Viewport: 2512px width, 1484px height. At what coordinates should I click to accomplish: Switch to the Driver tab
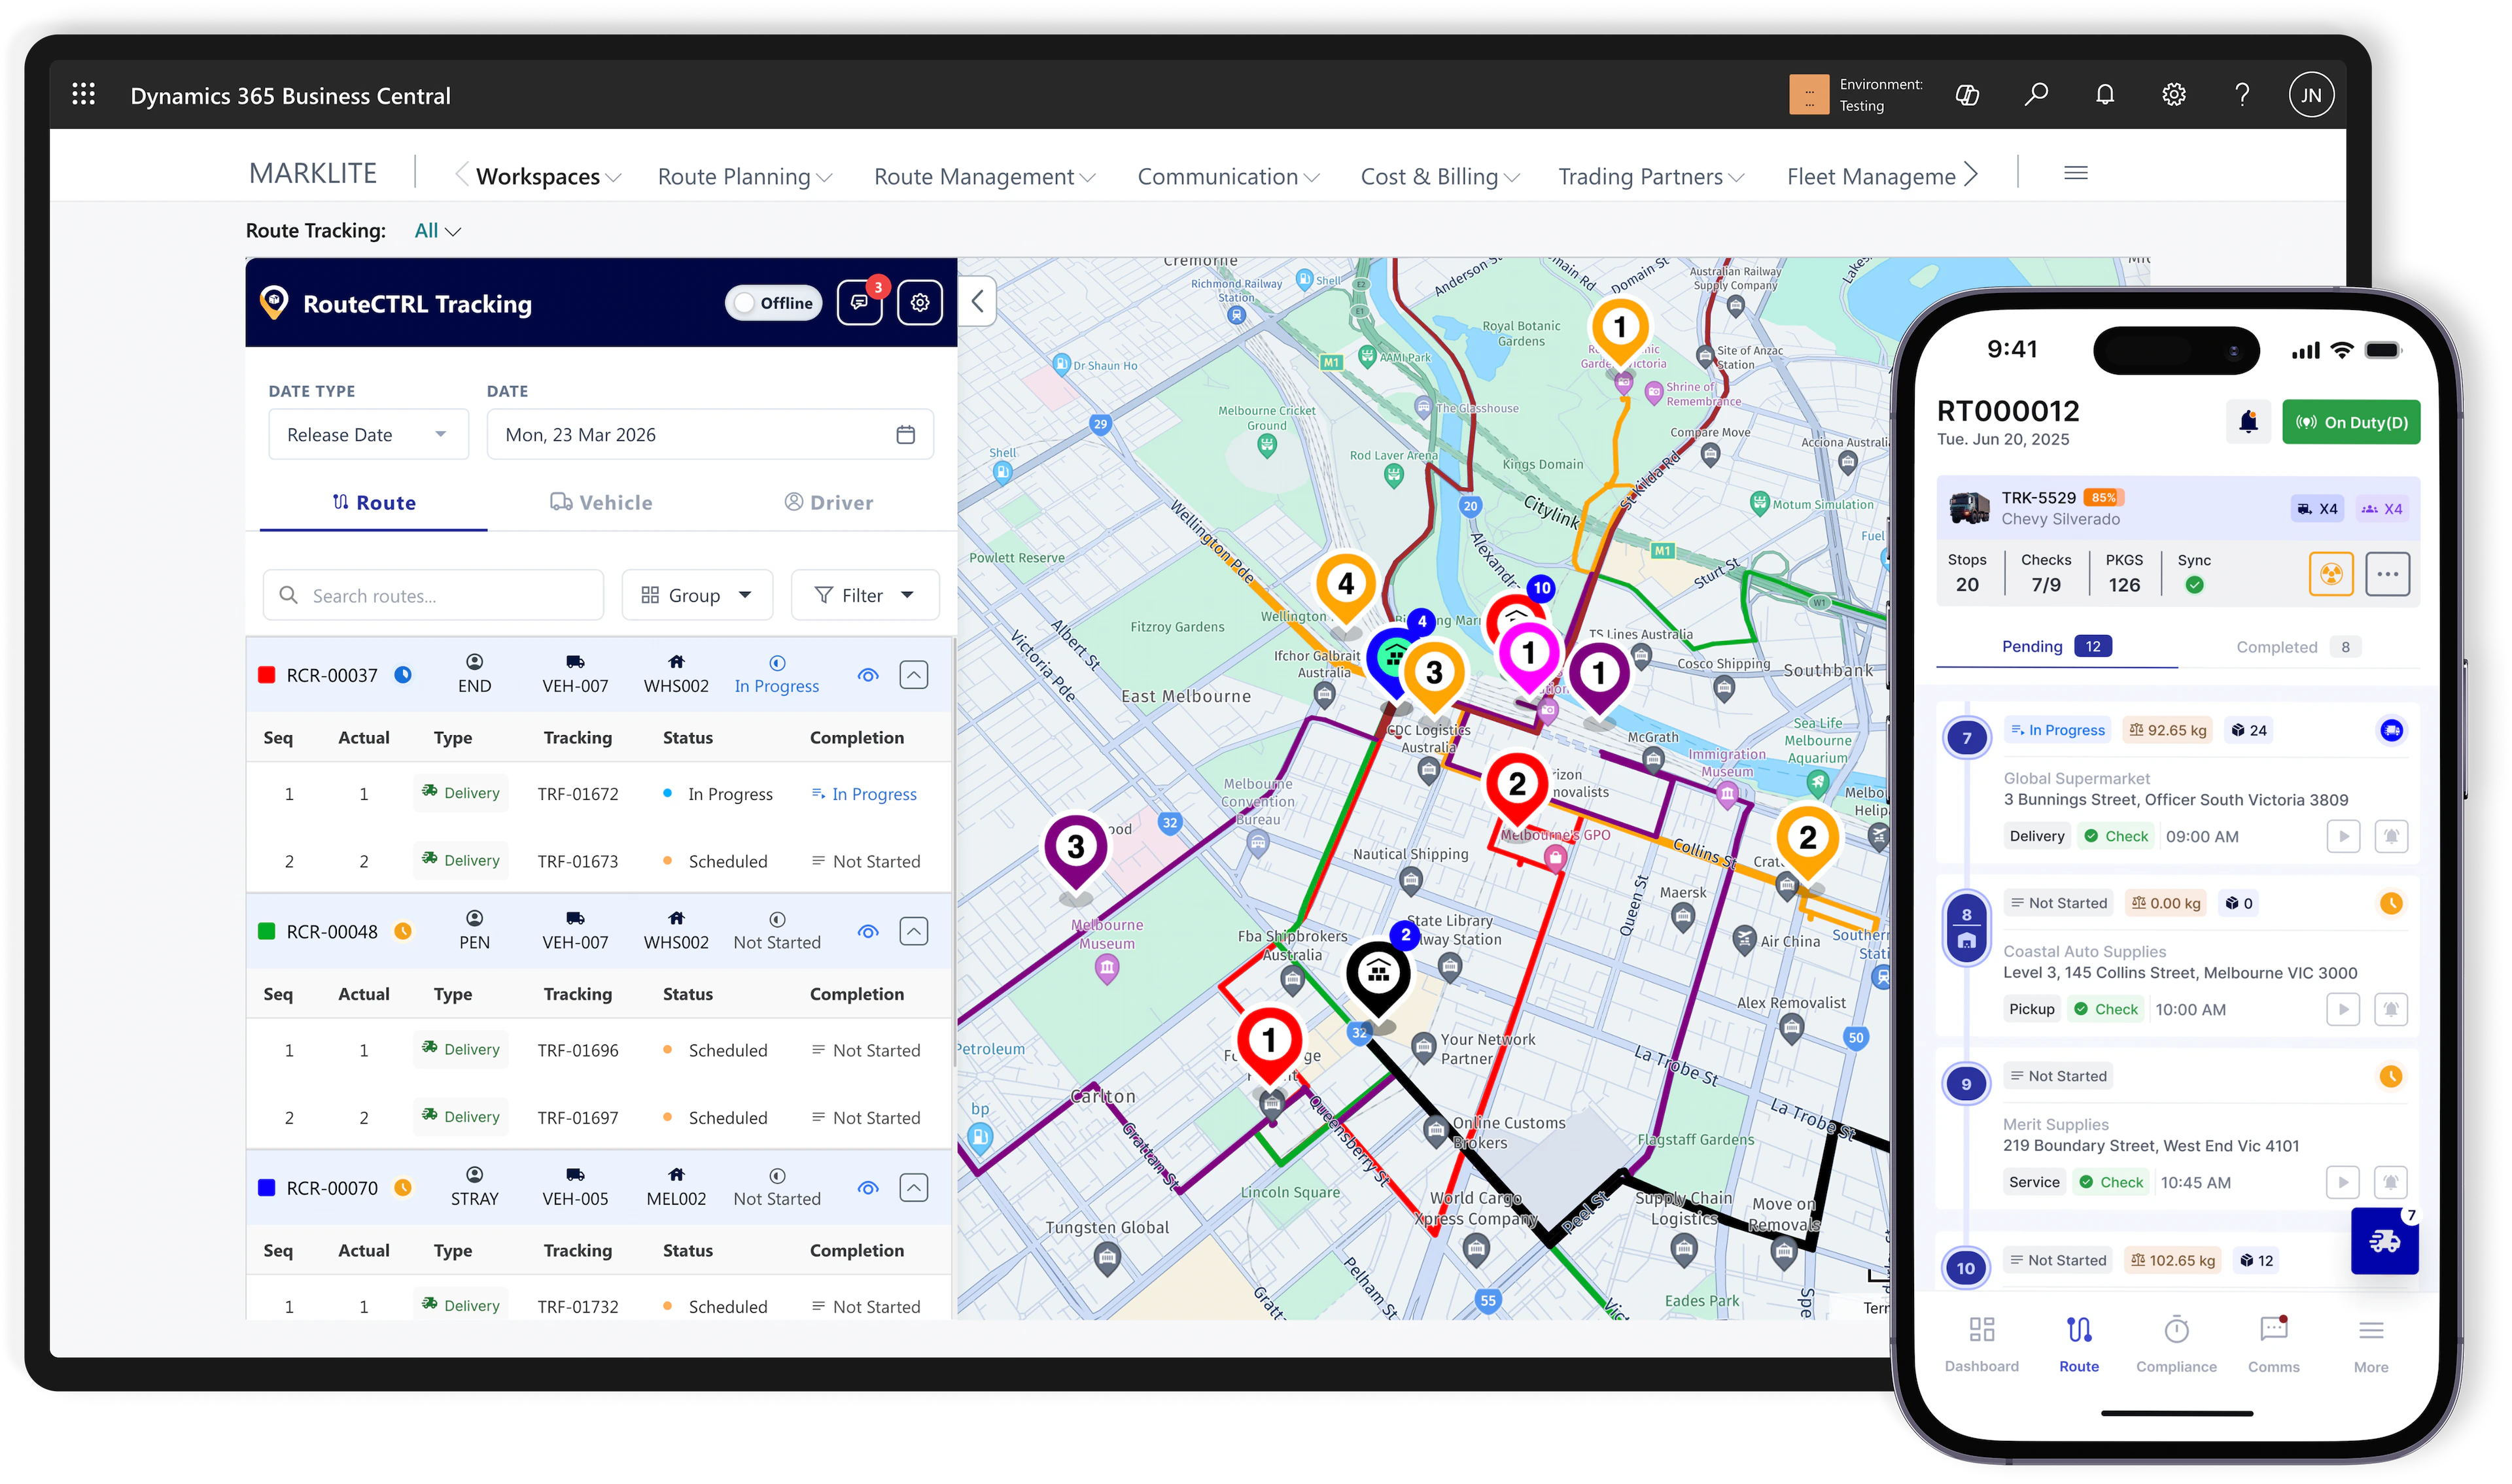829,503
